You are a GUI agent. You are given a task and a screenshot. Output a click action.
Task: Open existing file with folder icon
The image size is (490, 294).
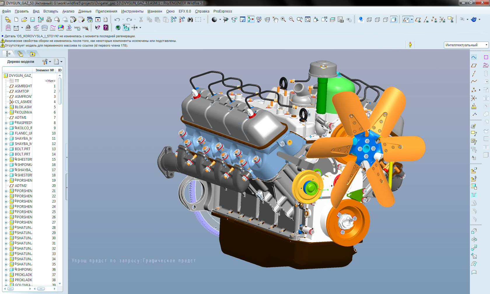pyautogui.click(x=24, y=20)
